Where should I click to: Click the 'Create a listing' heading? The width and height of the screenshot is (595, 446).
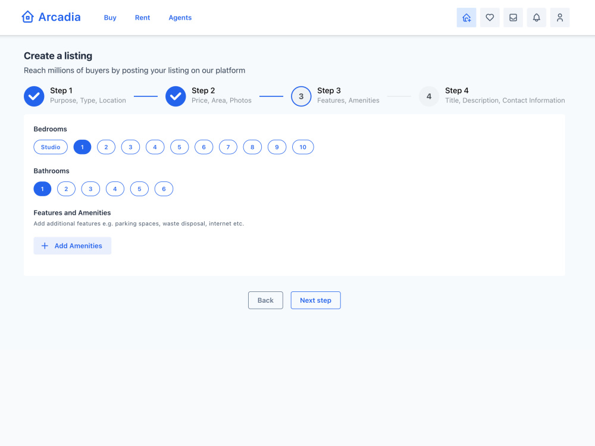[58, 56]
